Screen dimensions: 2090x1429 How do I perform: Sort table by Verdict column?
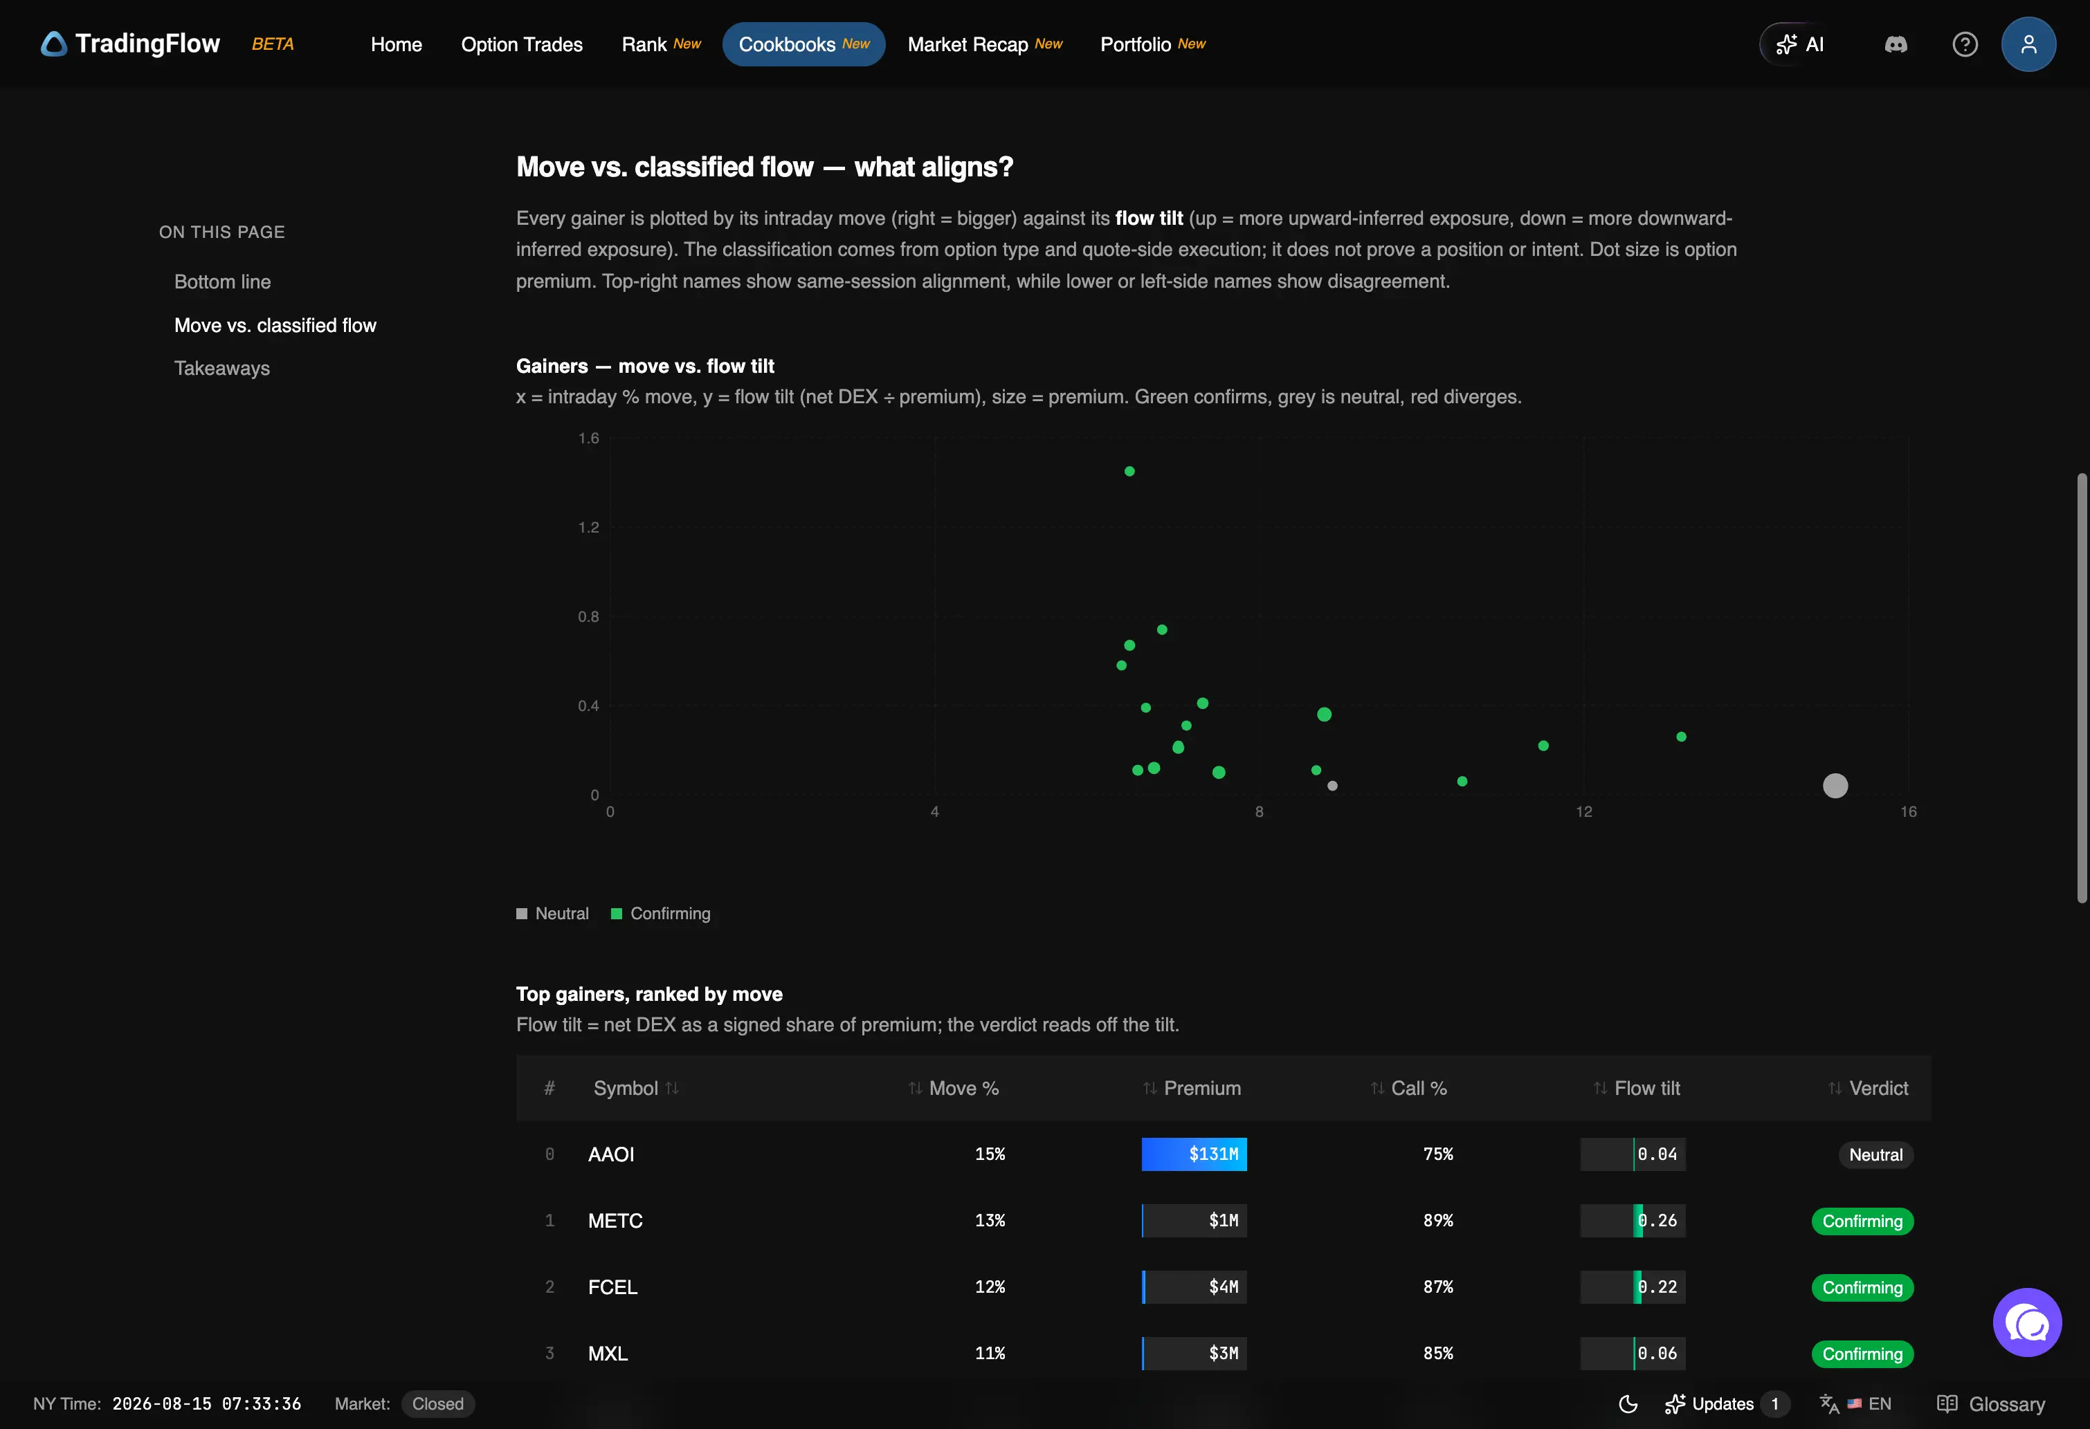coord(1868,1089)
